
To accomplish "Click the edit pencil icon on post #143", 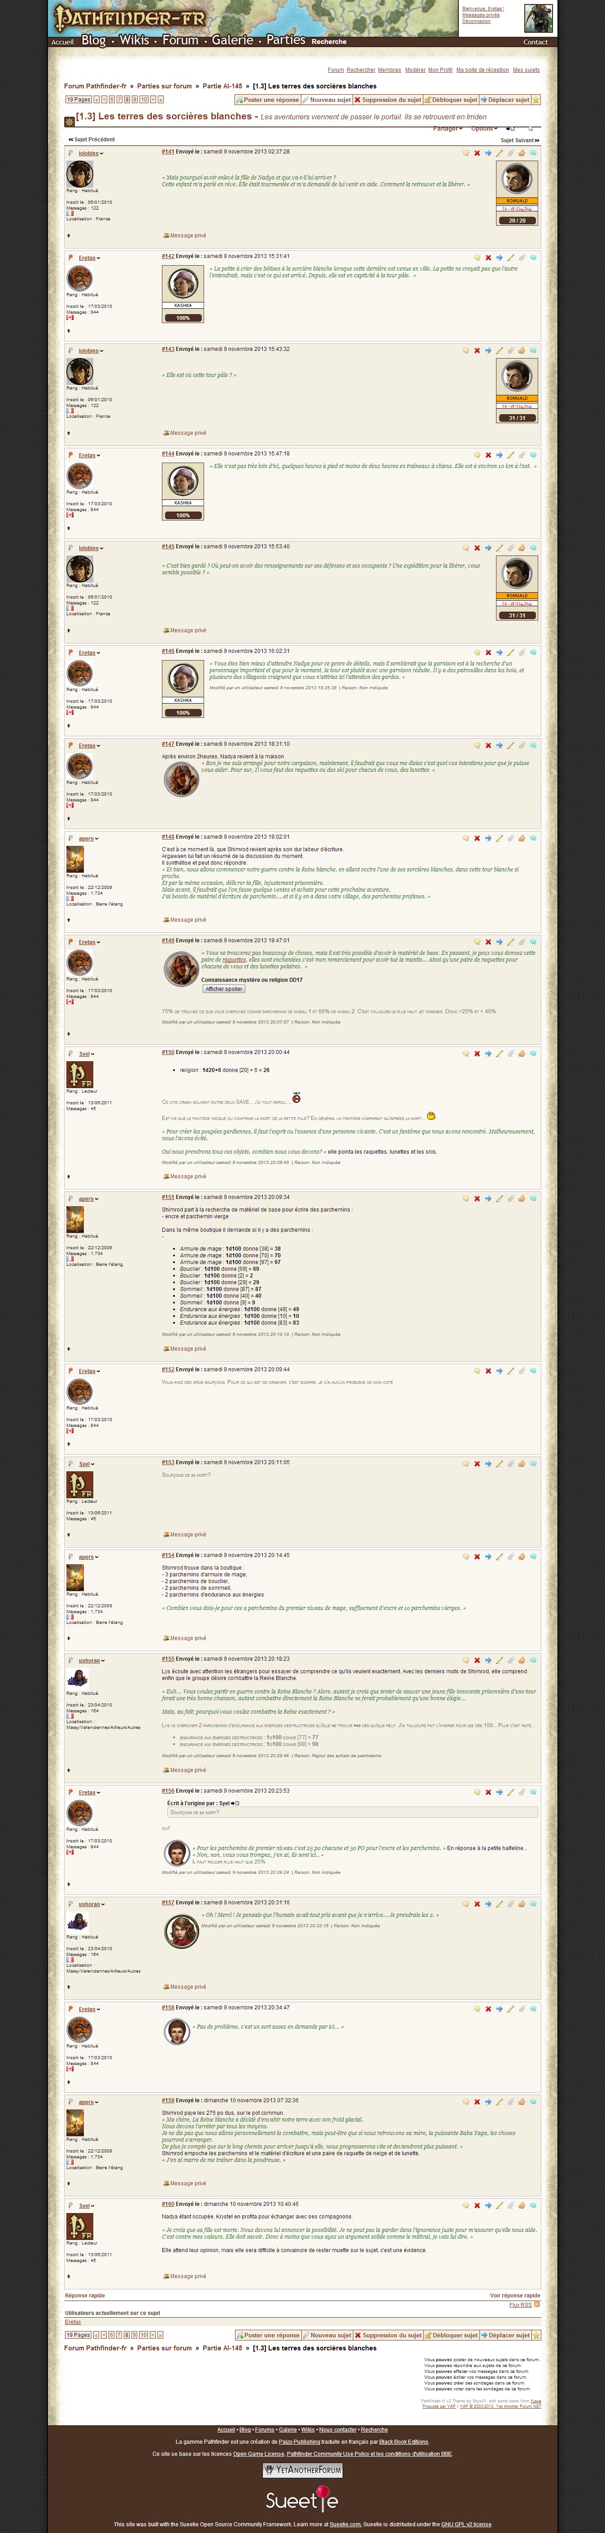I will point(499,350).
